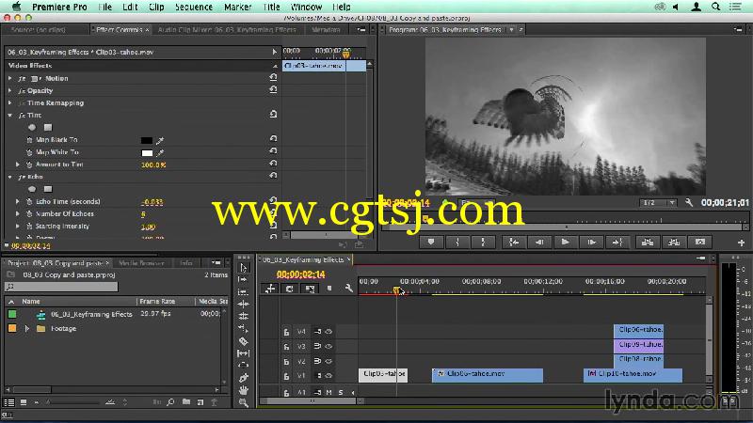Image resolution: width=753 pixels, height=423 pixels.
Task: Collapse the Echo effect
Action: click(x=10, y=177)
